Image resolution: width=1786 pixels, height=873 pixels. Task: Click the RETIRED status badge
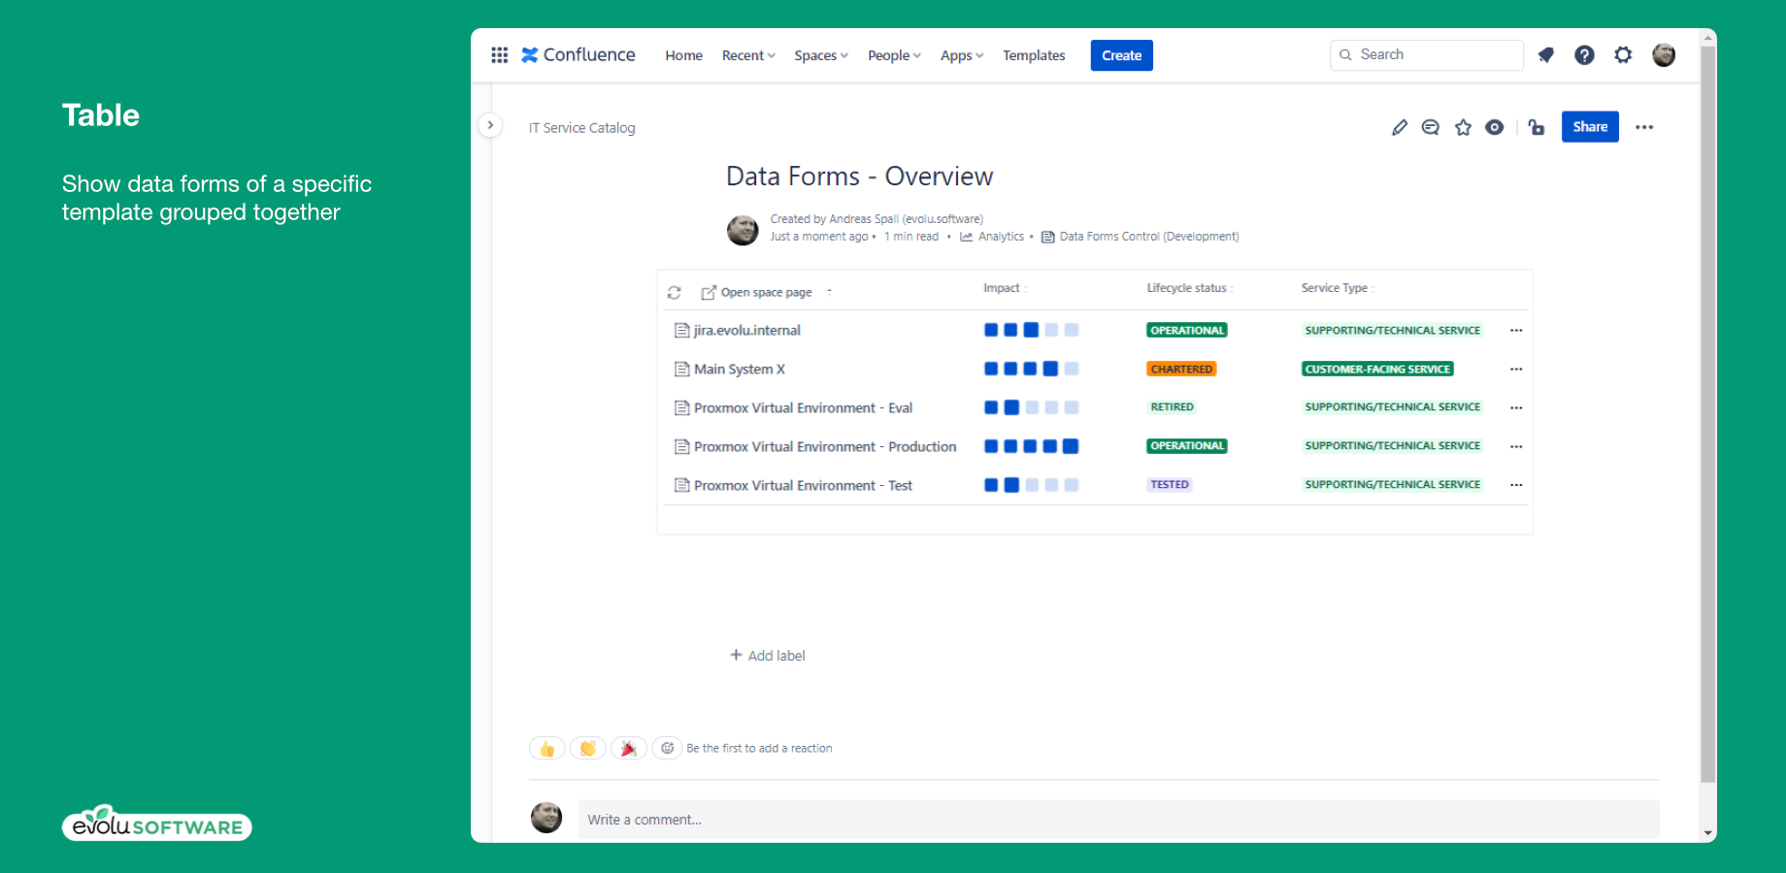click(1172, 407)
